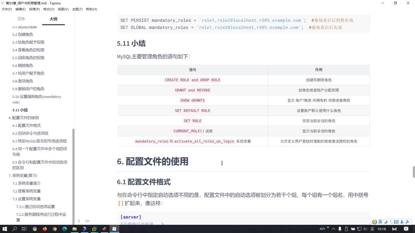The height and width of the screenshot is (233, 415).
Task: Go to outline item 6.1 配置文件格式
Action: click(27, 126)
